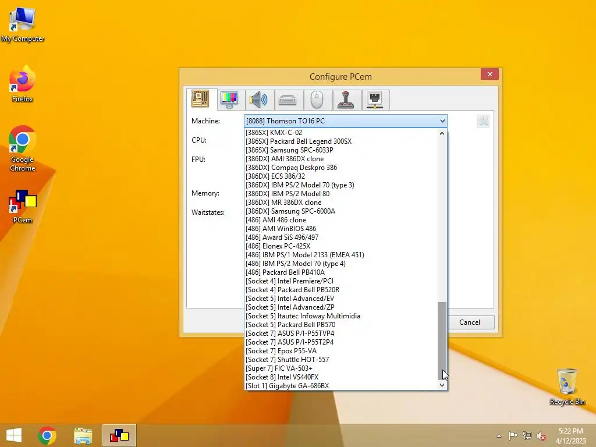Switch to the Display monitor tab icon
The image size is (596, 447).
pos(229,100)
